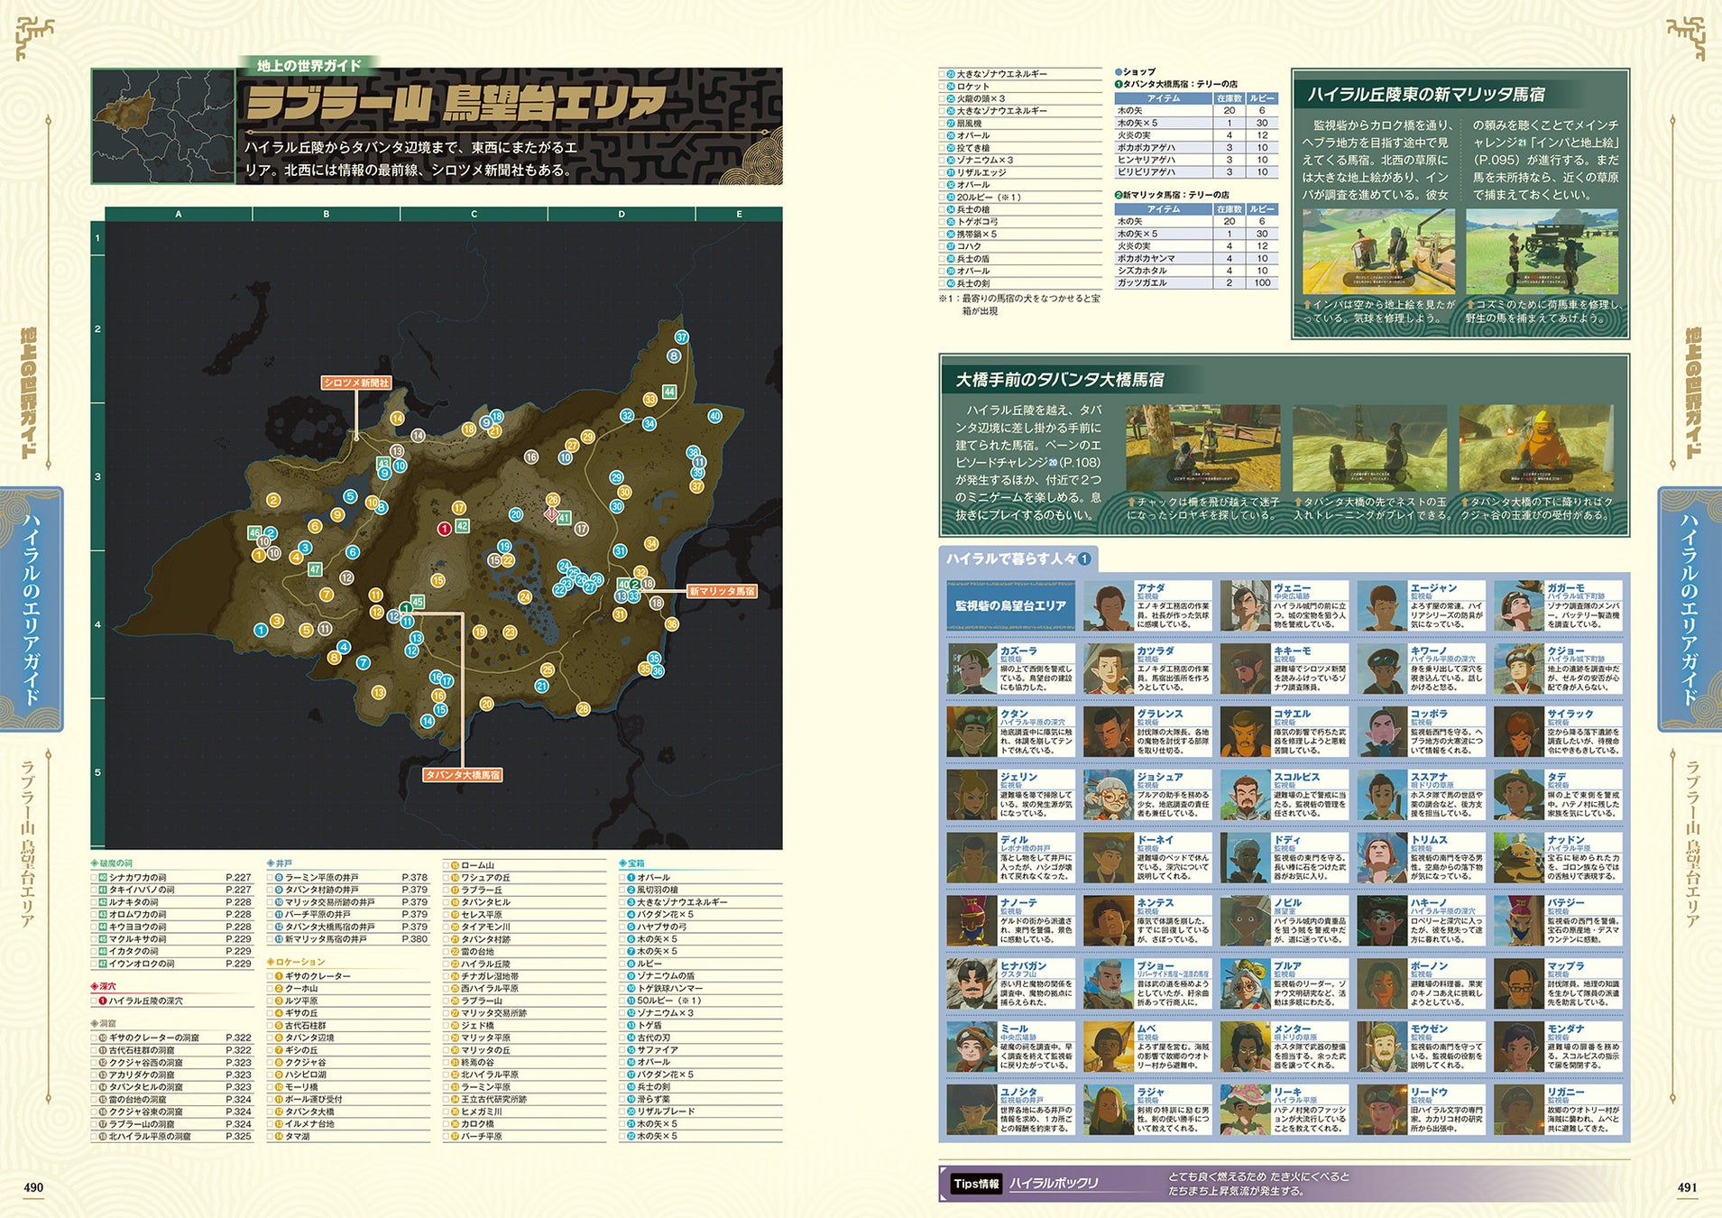The image size is (1722, 1218).
Task: Select the blue ハイラルのエリアガイド tab on left edge
Action: pos(32,609)
